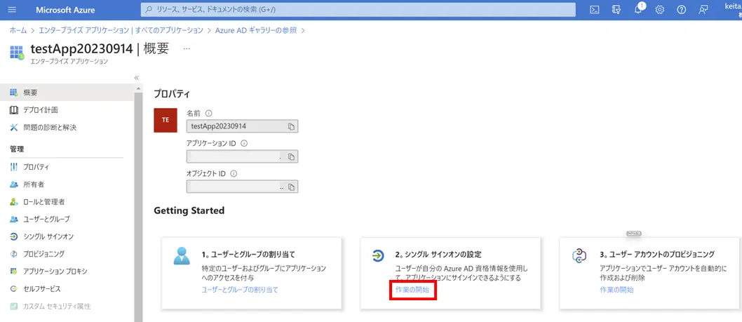Image resolution: width=742 pixels, height=322 pixels.
Task: Click the sidebar scrollbar
Action: click(138, 206)
